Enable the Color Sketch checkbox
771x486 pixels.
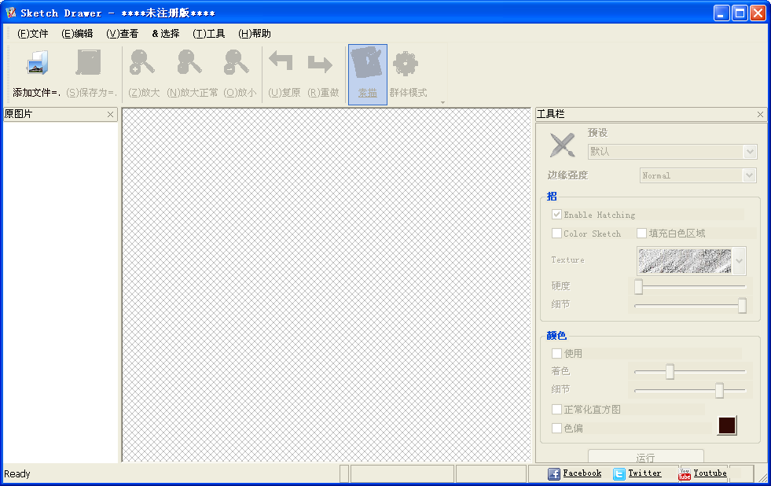556,233
